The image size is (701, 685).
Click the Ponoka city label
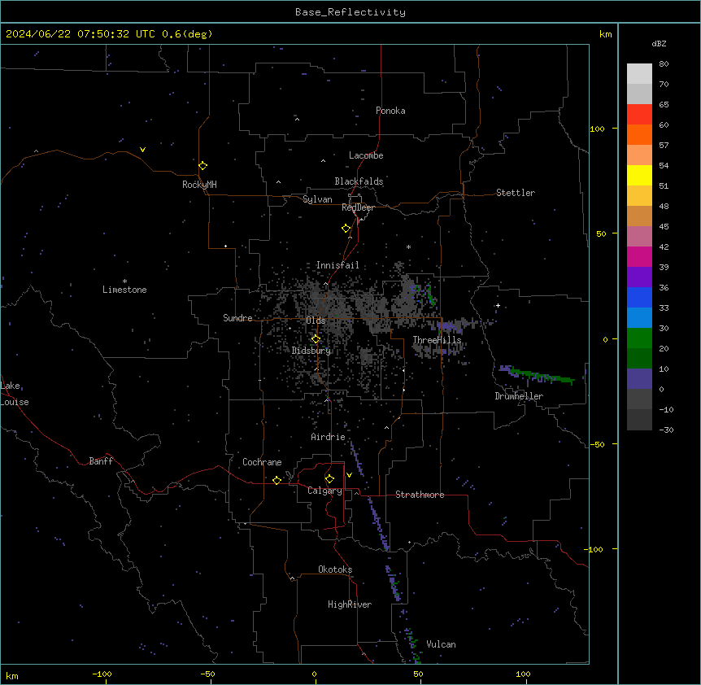390,111
